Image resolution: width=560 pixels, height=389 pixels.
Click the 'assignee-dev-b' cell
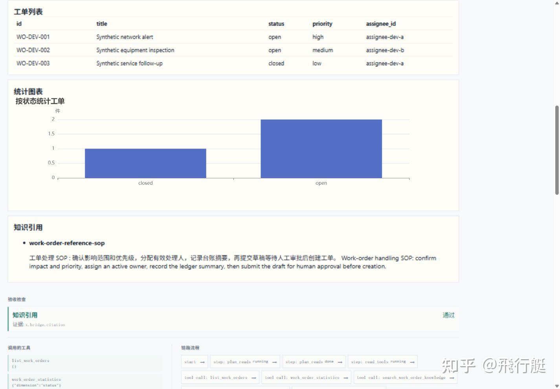click(x=385, y=50)
